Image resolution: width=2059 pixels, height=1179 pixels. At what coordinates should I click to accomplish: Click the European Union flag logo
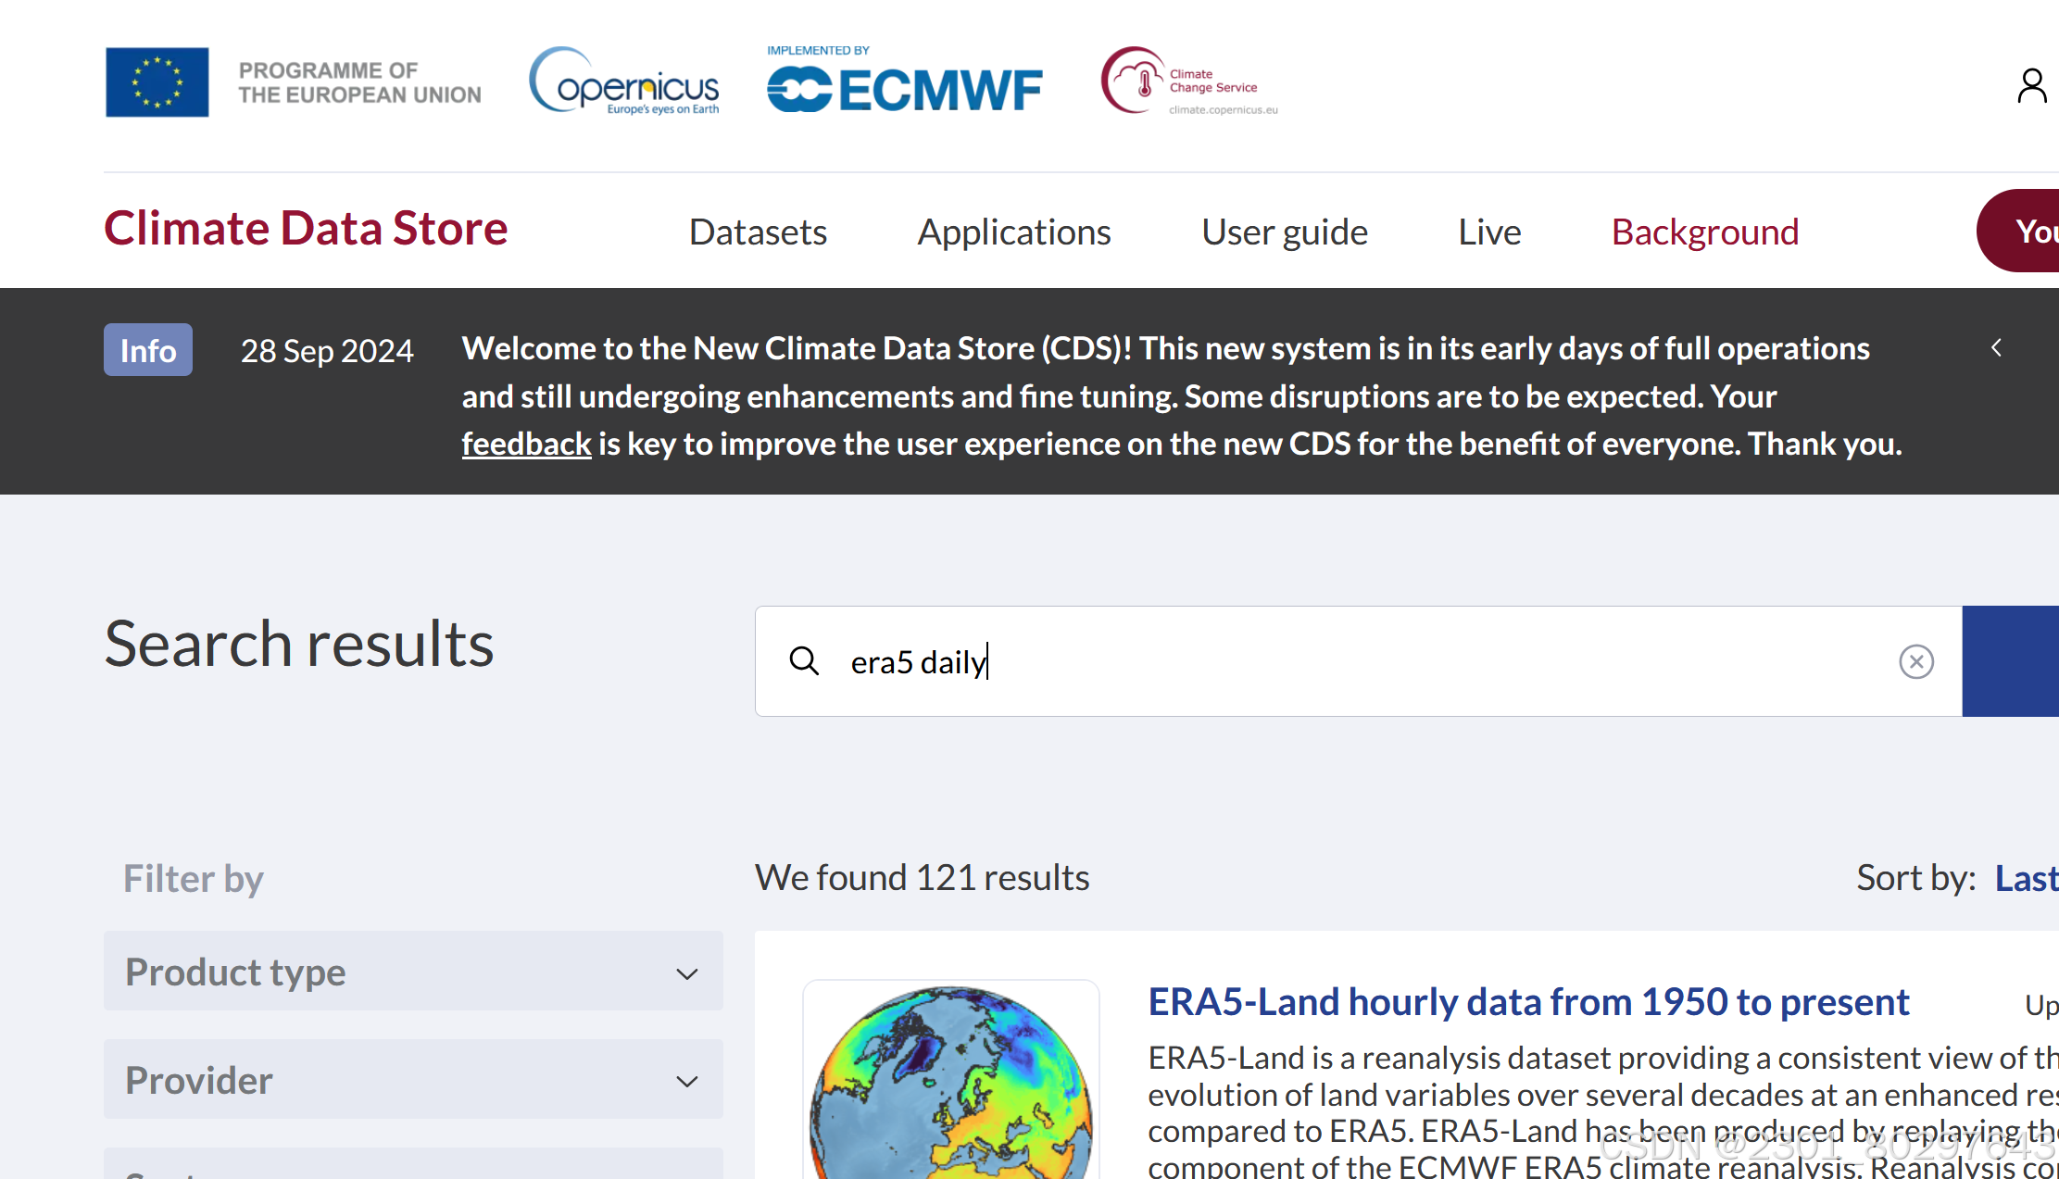click(157, 82)
